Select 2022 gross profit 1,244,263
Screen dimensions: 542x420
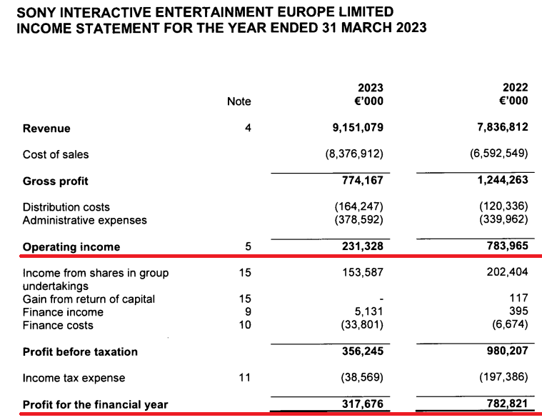(499, 181)
